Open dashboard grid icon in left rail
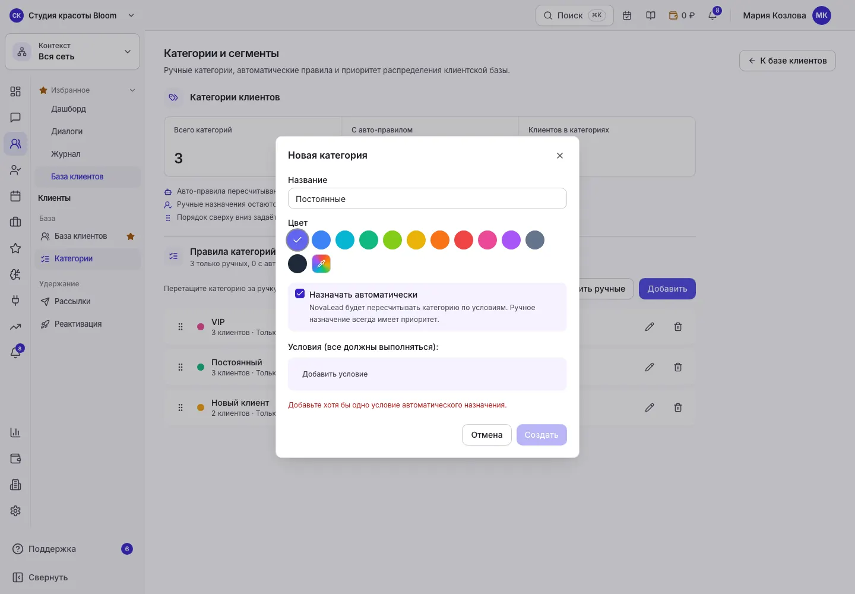The image size is (855, 594). [x=15, y=91]
